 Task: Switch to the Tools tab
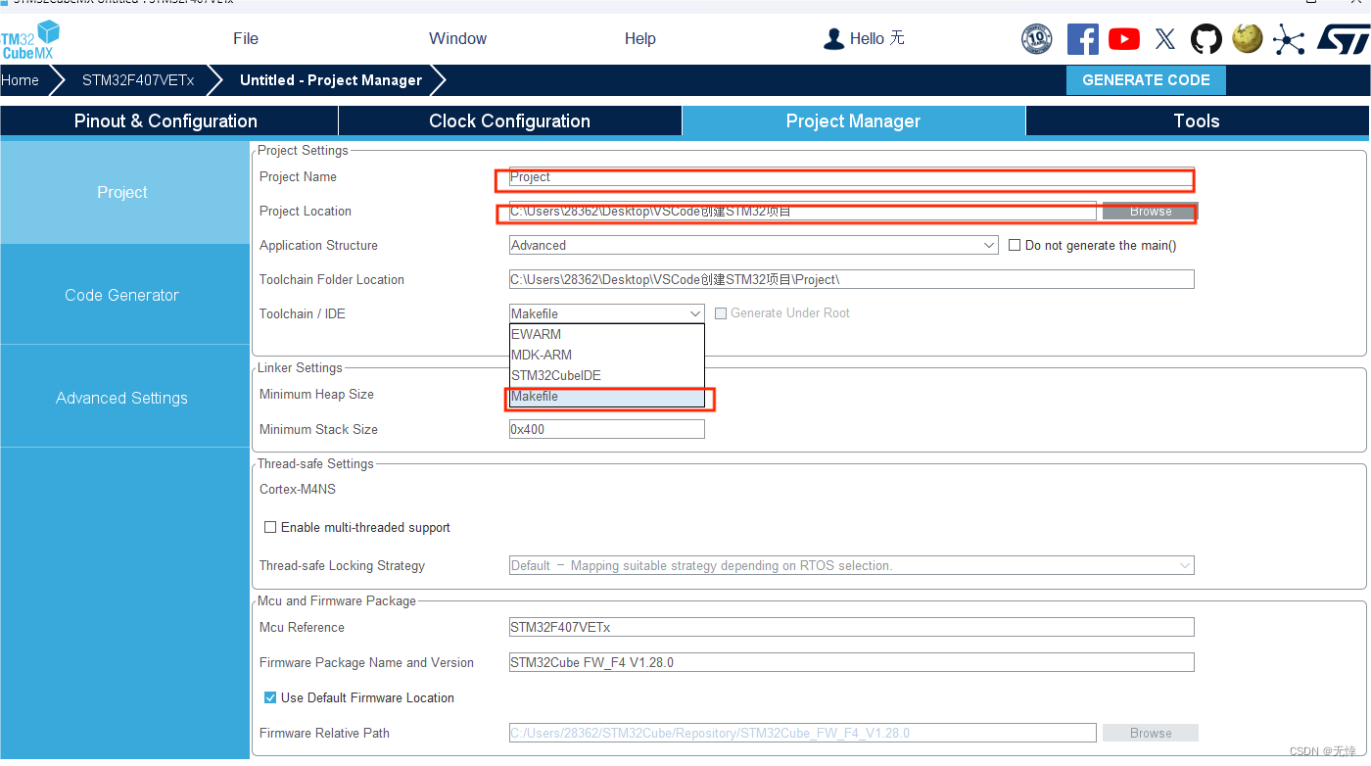click(1197, 121)
